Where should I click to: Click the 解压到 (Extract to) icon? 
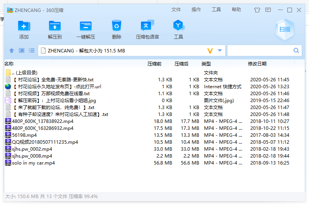coord(55,26)
